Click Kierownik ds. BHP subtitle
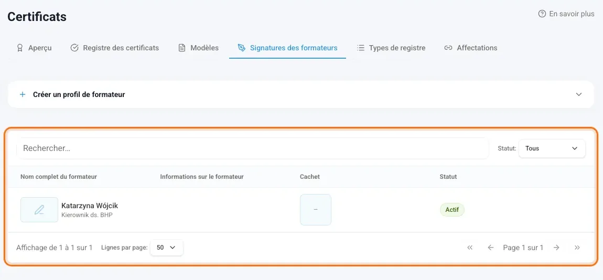603x280 pixels. coord(87,215)
